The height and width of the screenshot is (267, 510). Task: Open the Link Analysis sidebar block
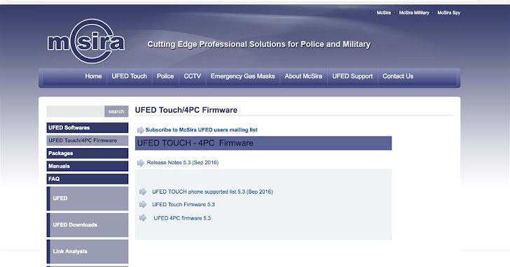point(88,252)
